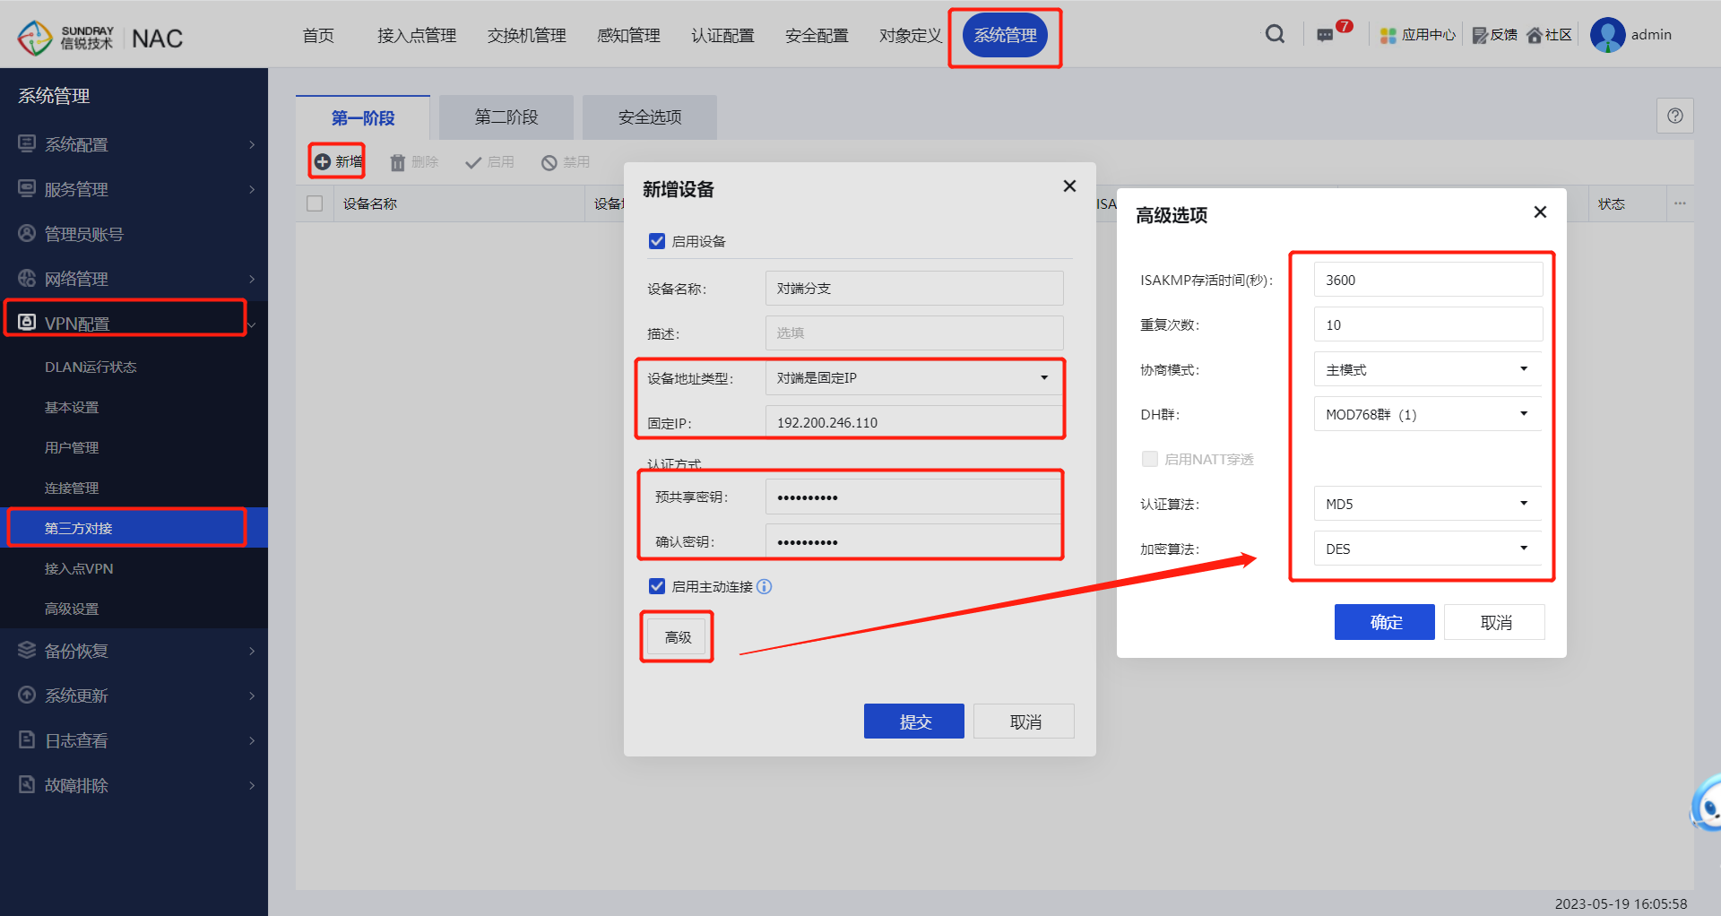Screen dimensions: 1721x916
Task: Open the 系统管理 top menu
Action: pyautogui.click(x=1005, y=36)
